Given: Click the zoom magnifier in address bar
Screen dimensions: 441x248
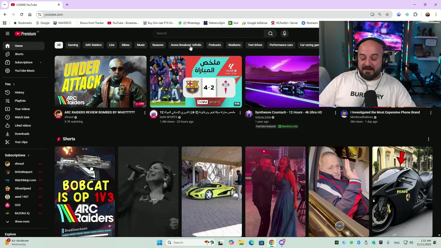Looking at the screenshot, I should pos(380,14).
